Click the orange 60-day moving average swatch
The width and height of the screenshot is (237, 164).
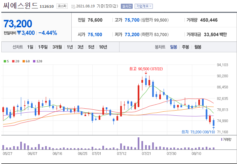click(24, 61)
